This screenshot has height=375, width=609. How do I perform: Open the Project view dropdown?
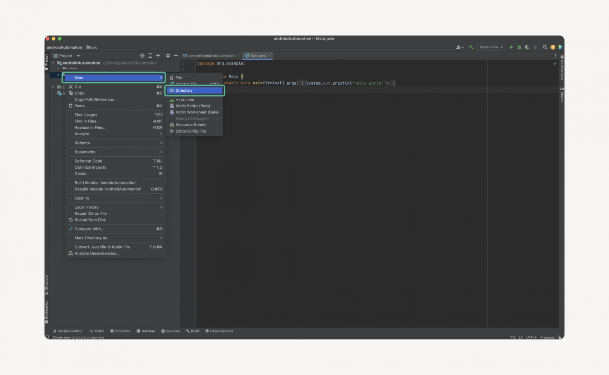tap(67, 56)
